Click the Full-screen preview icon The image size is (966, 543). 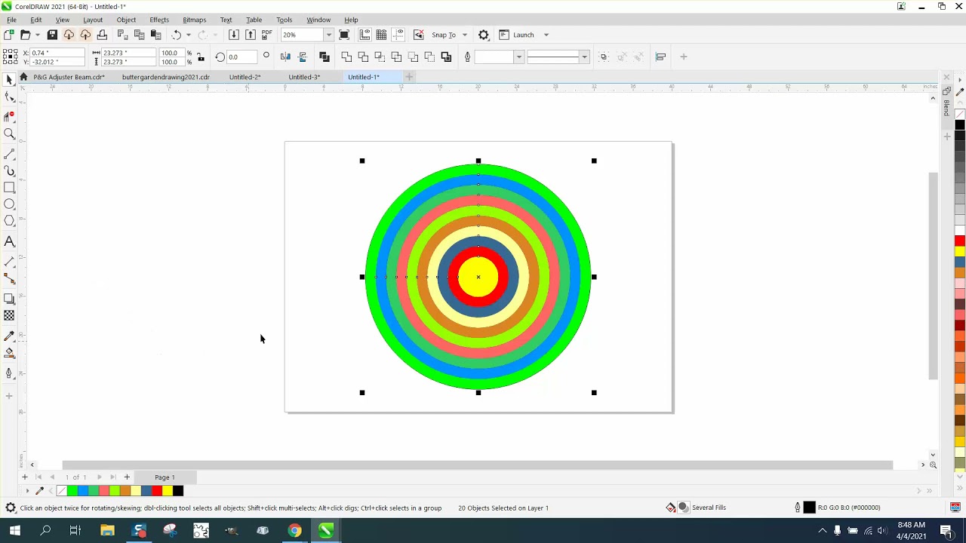coord(344,35)
